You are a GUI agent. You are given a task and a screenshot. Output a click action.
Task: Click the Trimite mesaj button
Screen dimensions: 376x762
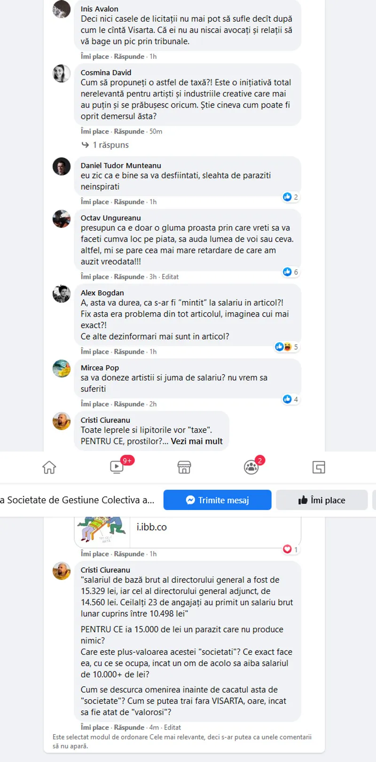(218, 500)
